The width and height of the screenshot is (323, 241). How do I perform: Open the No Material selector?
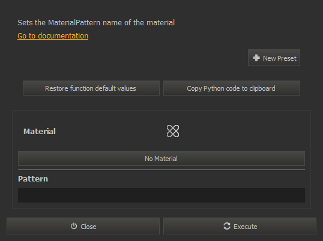(161, 158)
